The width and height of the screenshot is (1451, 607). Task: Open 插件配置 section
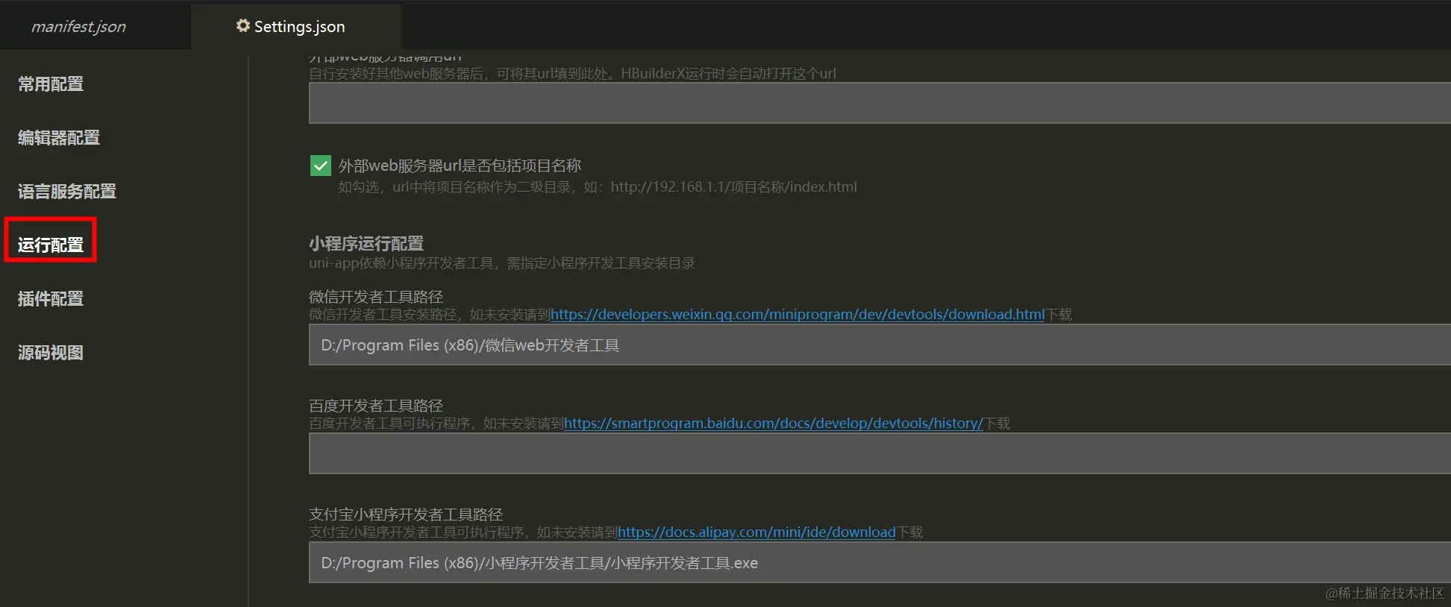51,299
